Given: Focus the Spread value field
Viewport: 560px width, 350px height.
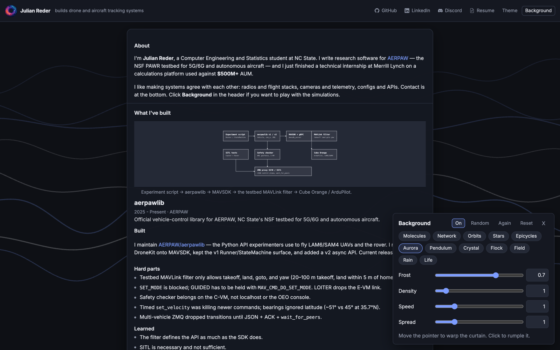Looking at the screenshot, I should (x=537, y=322).
